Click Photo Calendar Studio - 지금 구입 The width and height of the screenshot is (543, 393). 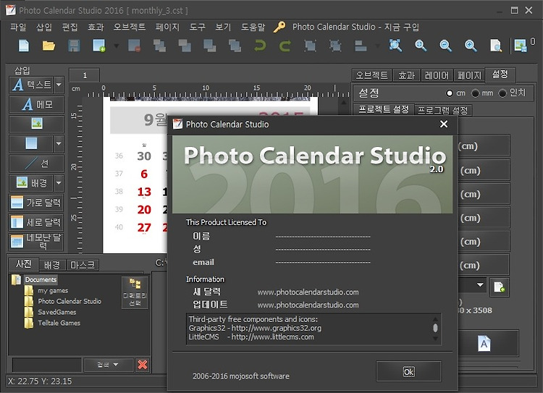(355, 27)
